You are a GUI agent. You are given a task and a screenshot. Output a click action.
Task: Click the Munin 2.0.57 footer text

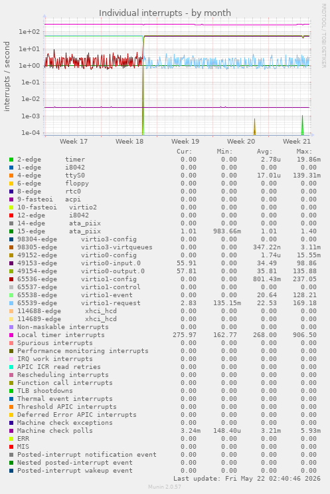(165, 487)
